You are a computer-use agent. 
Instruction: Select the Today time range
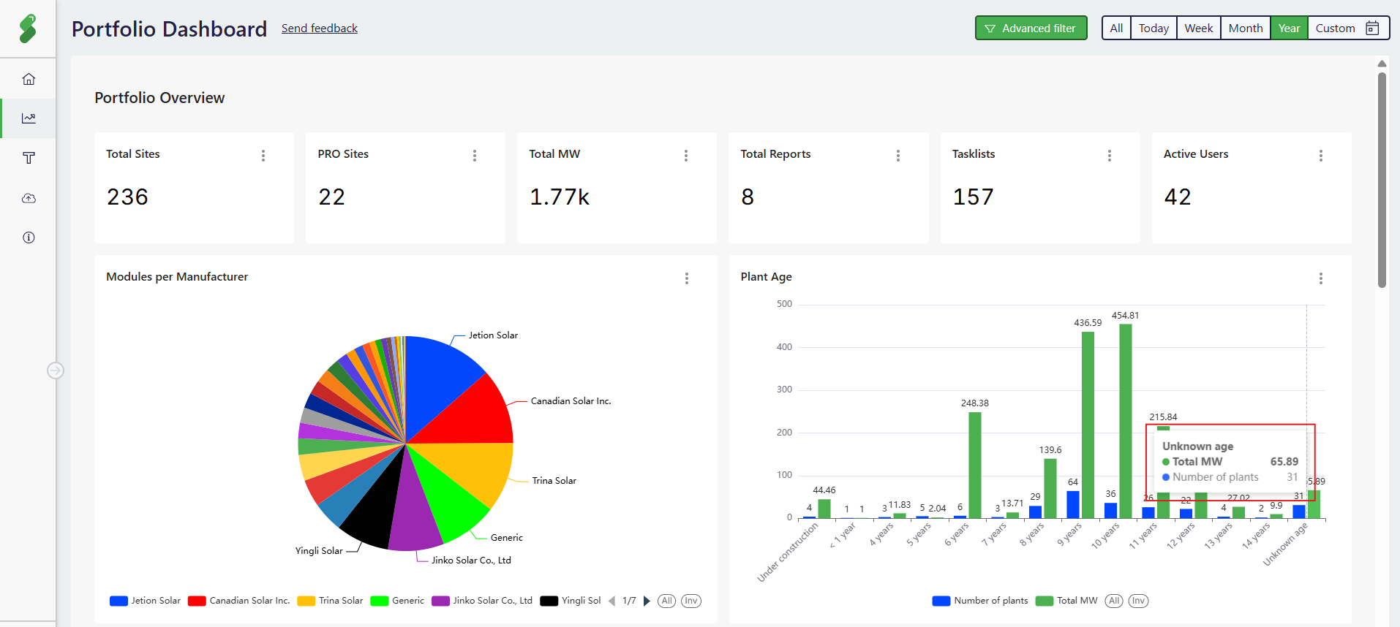click(1154, 28)
